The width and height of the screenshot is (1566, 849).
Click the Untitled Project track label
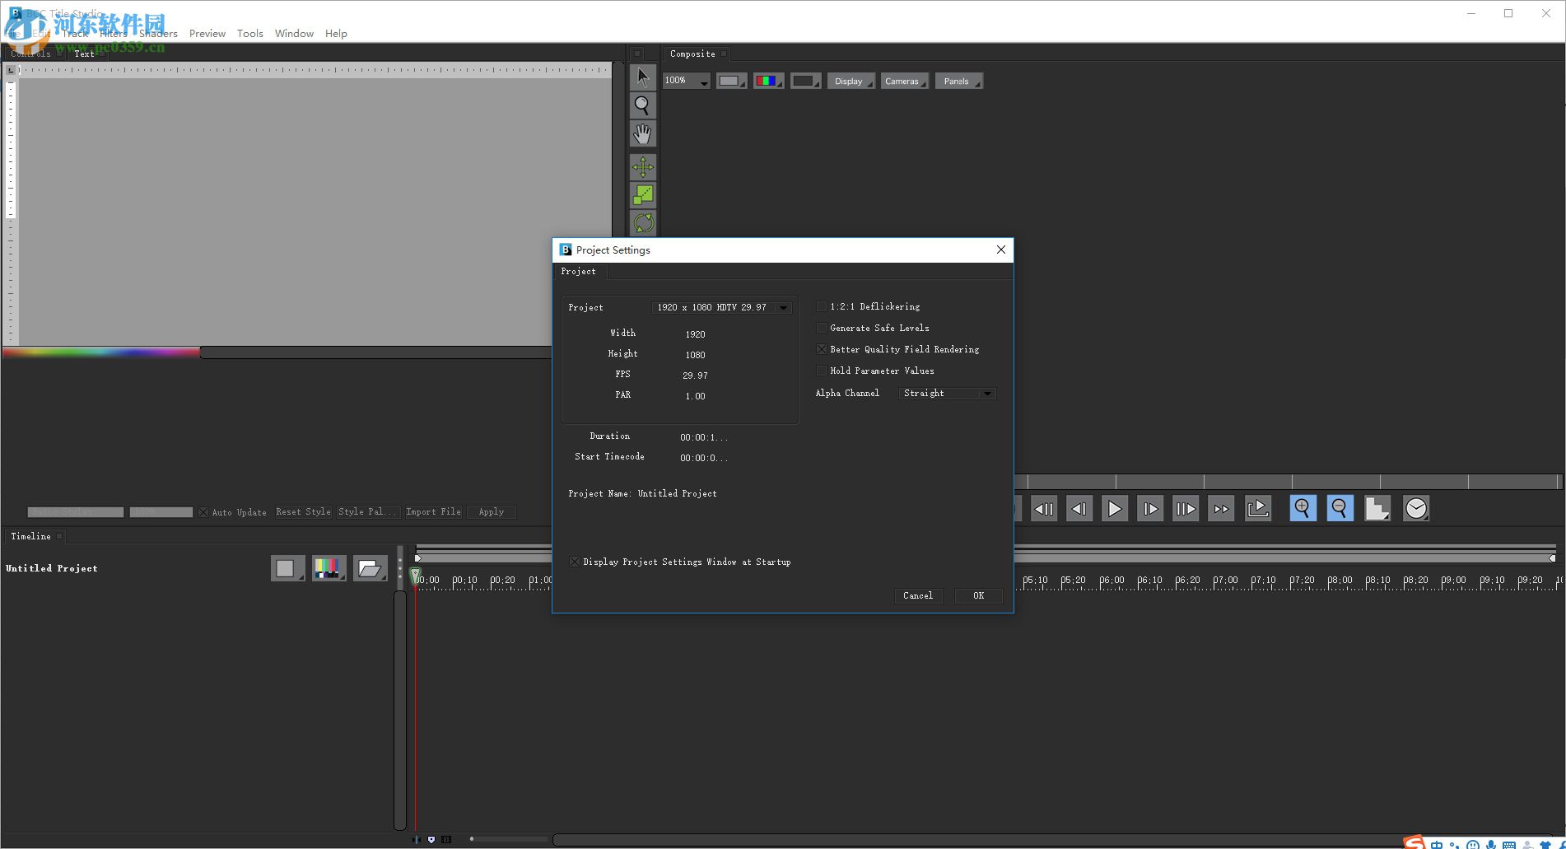[52, 568]
